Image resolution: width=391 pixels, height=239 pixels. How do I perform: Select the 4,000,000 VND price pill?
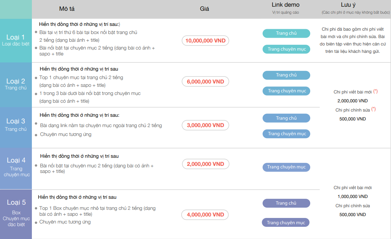point(205,215)
